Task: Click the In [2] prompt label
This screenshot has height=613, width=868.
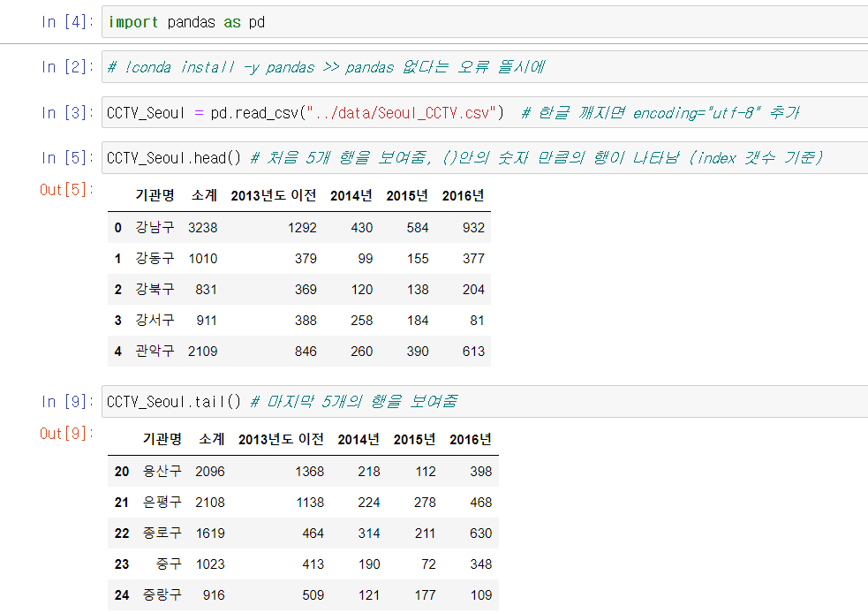Action: click(67, 67)
